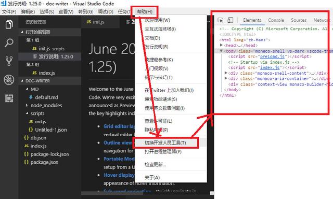
Task: Open the Debug view icon
Action: [x=9, y=80]
